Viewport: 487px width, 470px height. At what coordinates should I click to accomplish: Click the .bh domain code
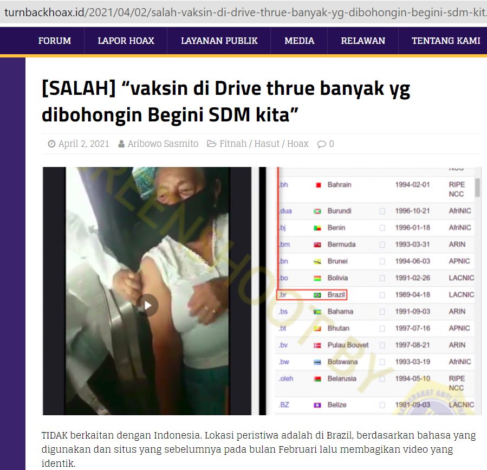coord(283,185)
